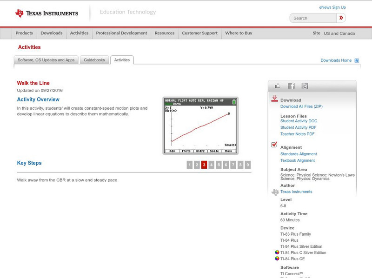Go to key step 6
Viewport: 372px width, 278px height.
[226, 165]
